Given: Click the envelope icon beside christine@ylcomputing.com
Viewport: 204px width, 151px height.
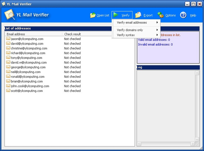Looking at the screenshot, I should pos(8,48).
